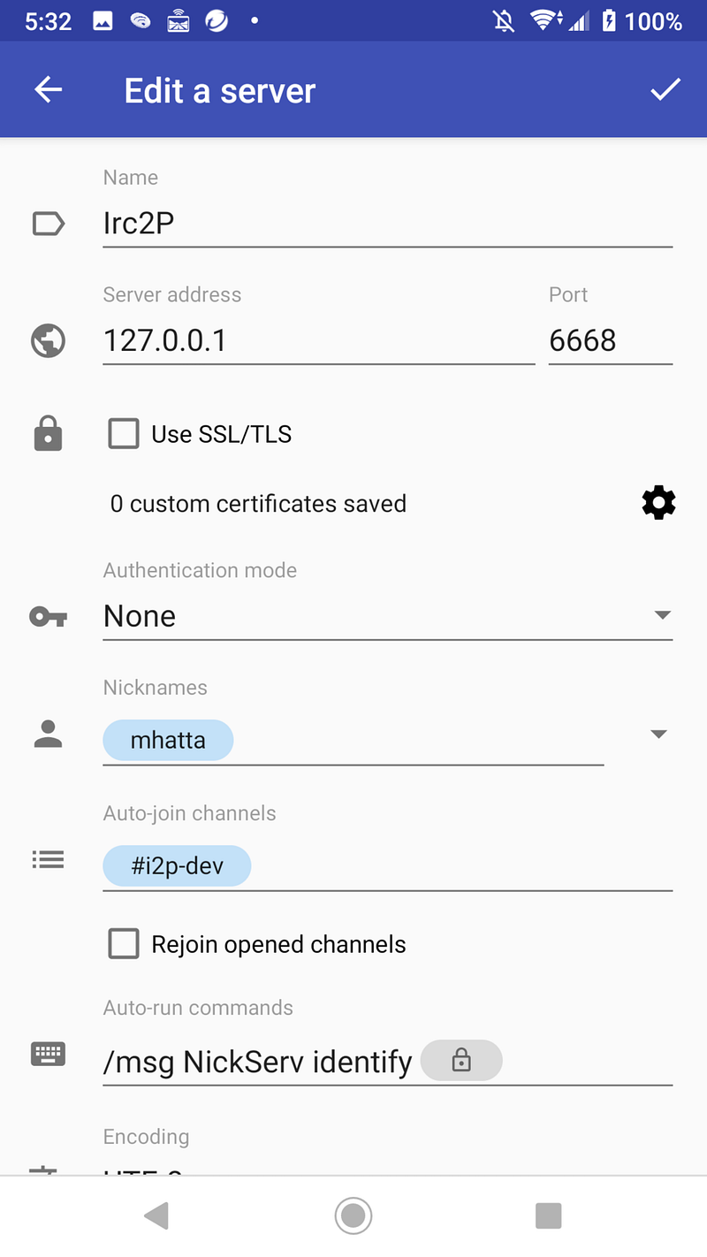This screenshot has height=1257, width=707.
Task: Tap the locked password chip in auto-run commands
Action: pyautogui.click(x=461, y=1061)
